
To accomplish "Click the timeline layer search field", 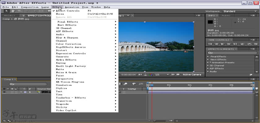I will pos(28,84).
